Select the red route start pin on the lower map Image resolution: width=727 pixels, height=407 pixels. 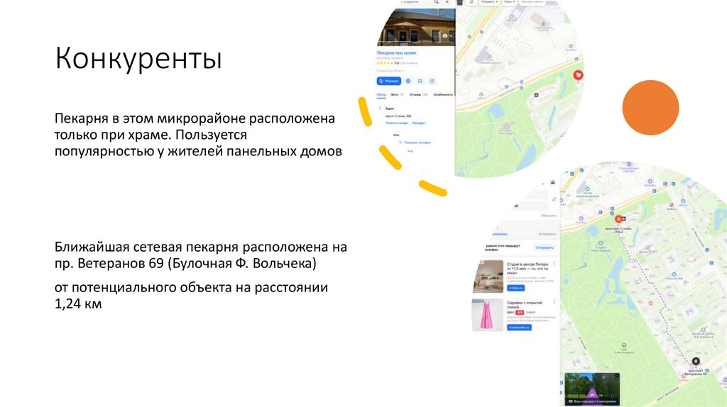[x=618, y=219]
